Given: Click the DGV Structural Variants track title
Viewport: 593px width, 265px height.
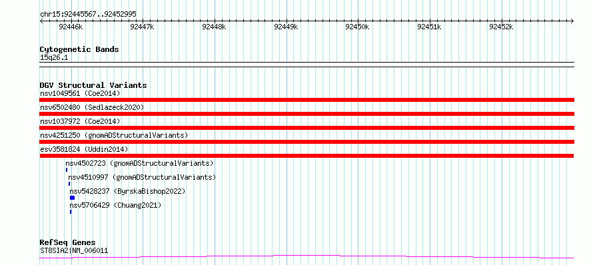Looking at the screenshot, I should coord(93,85).
